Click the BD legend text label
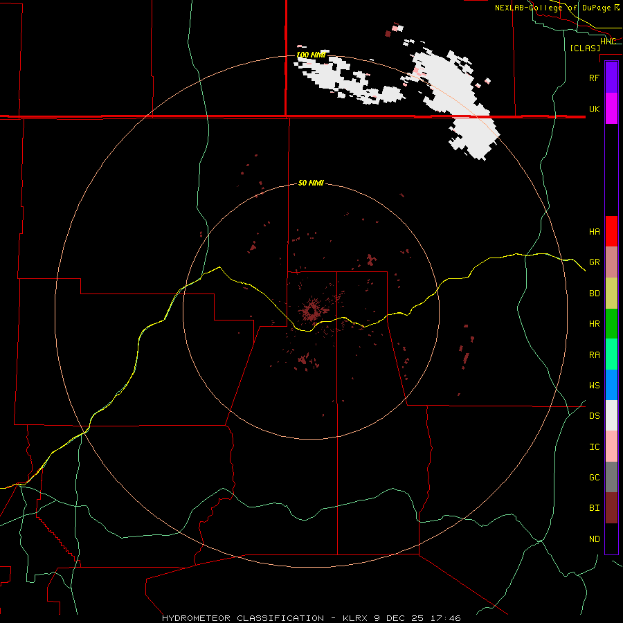Screen dimensions: 623x623 (x=594, y=294)
